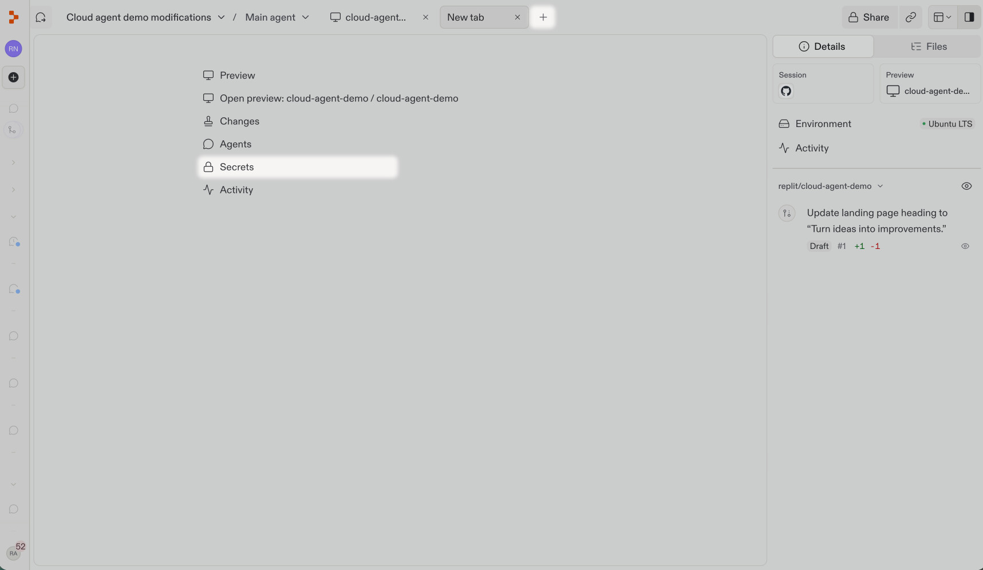The height and width of the screenshot is (570, 983).
Task: Open the layout options dropdown
Action: point(942,17)
